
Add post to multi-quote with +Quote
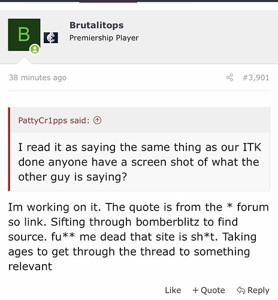click(x=208, y=290)
